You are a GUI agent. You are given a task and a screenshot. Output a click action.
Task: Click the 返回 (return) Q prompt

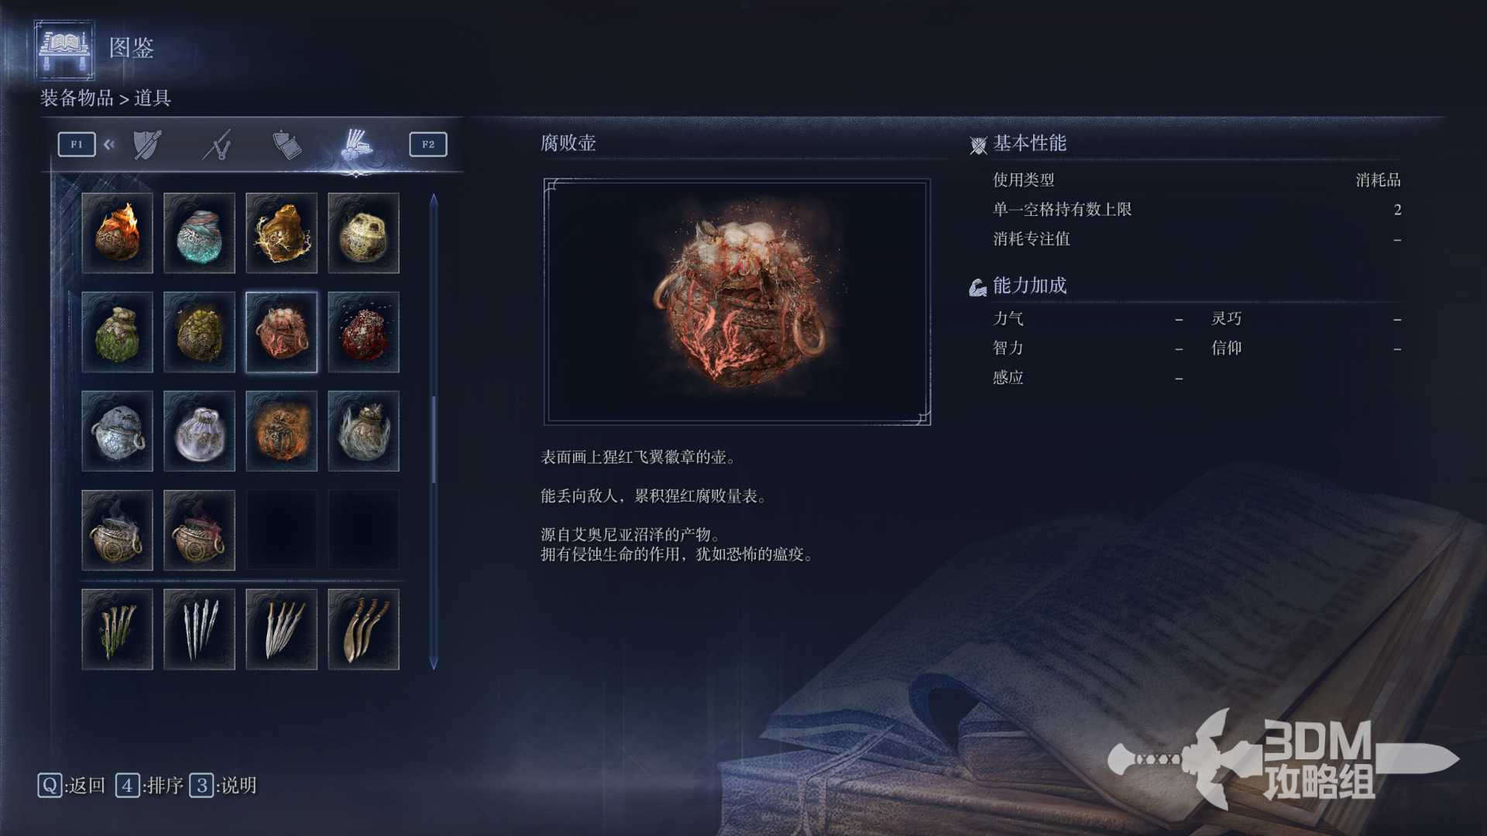click(x=71, y=786)
